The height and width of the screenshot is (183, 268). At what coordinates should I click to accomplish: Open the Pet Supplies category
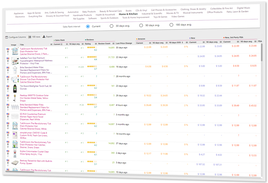pyautogui.click(x=79, y=19)
